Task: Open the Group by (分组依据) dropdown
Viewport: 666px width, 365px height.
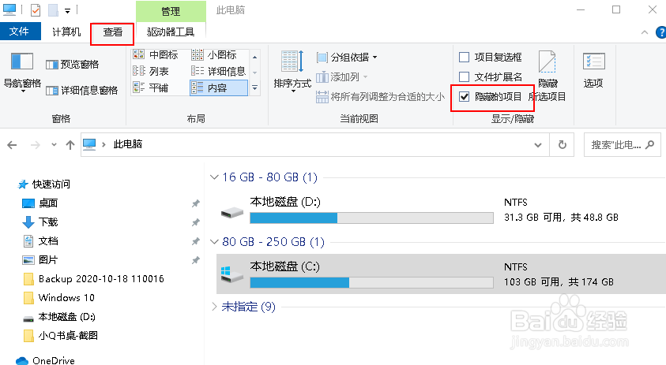Action: click(348, 57)
